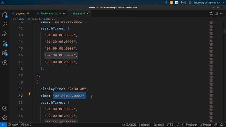Click the "2:30 AM" string on line 51
Screen dimensions: 226x127
(x=77, y=89)
